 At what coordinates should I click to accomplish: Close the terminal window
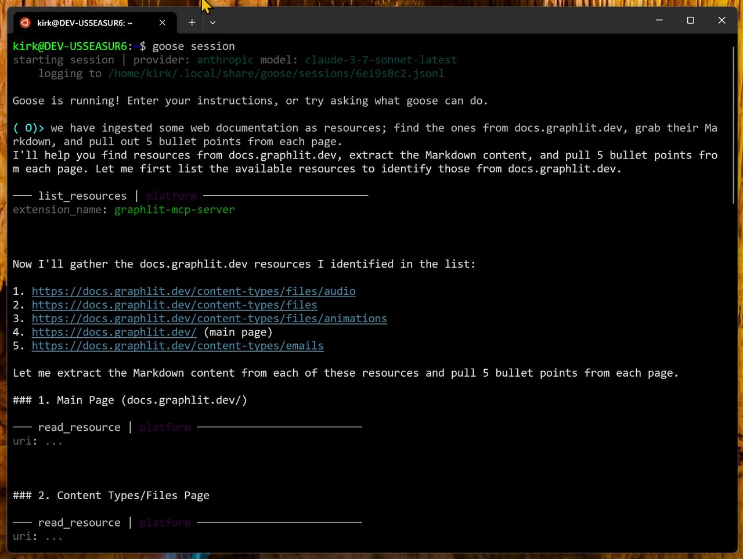(x=722, y=20)
